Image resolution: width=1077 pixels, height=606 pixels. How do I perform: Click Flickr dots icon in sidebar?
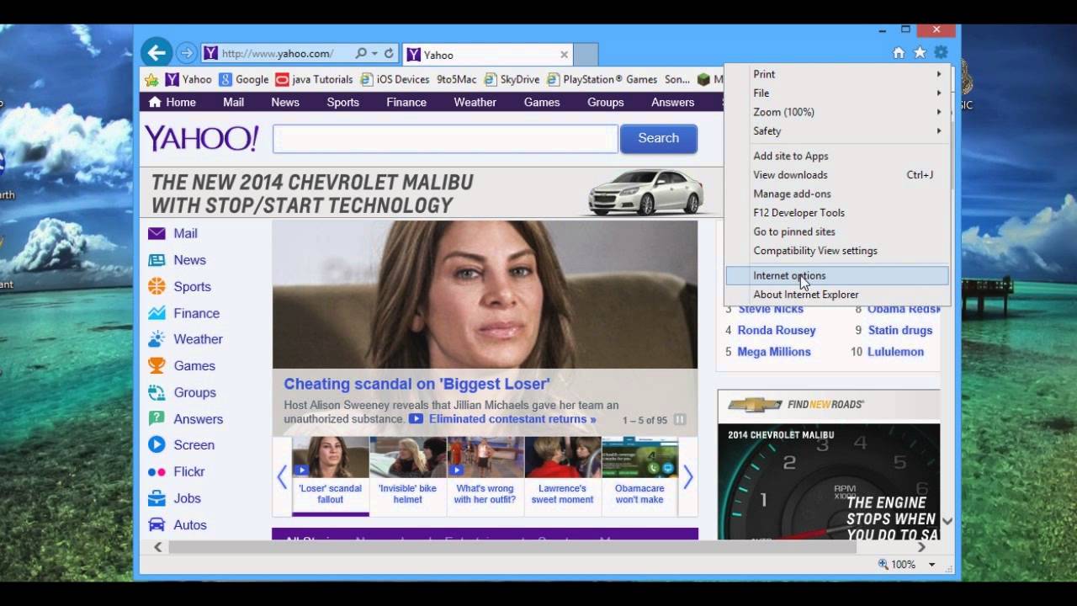pos(157,472)
